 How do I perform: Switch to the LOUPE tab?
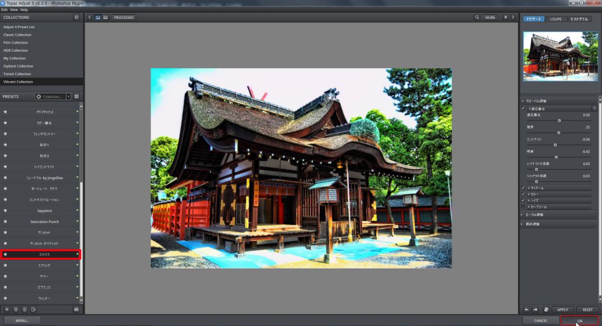(x=556, y=19)
